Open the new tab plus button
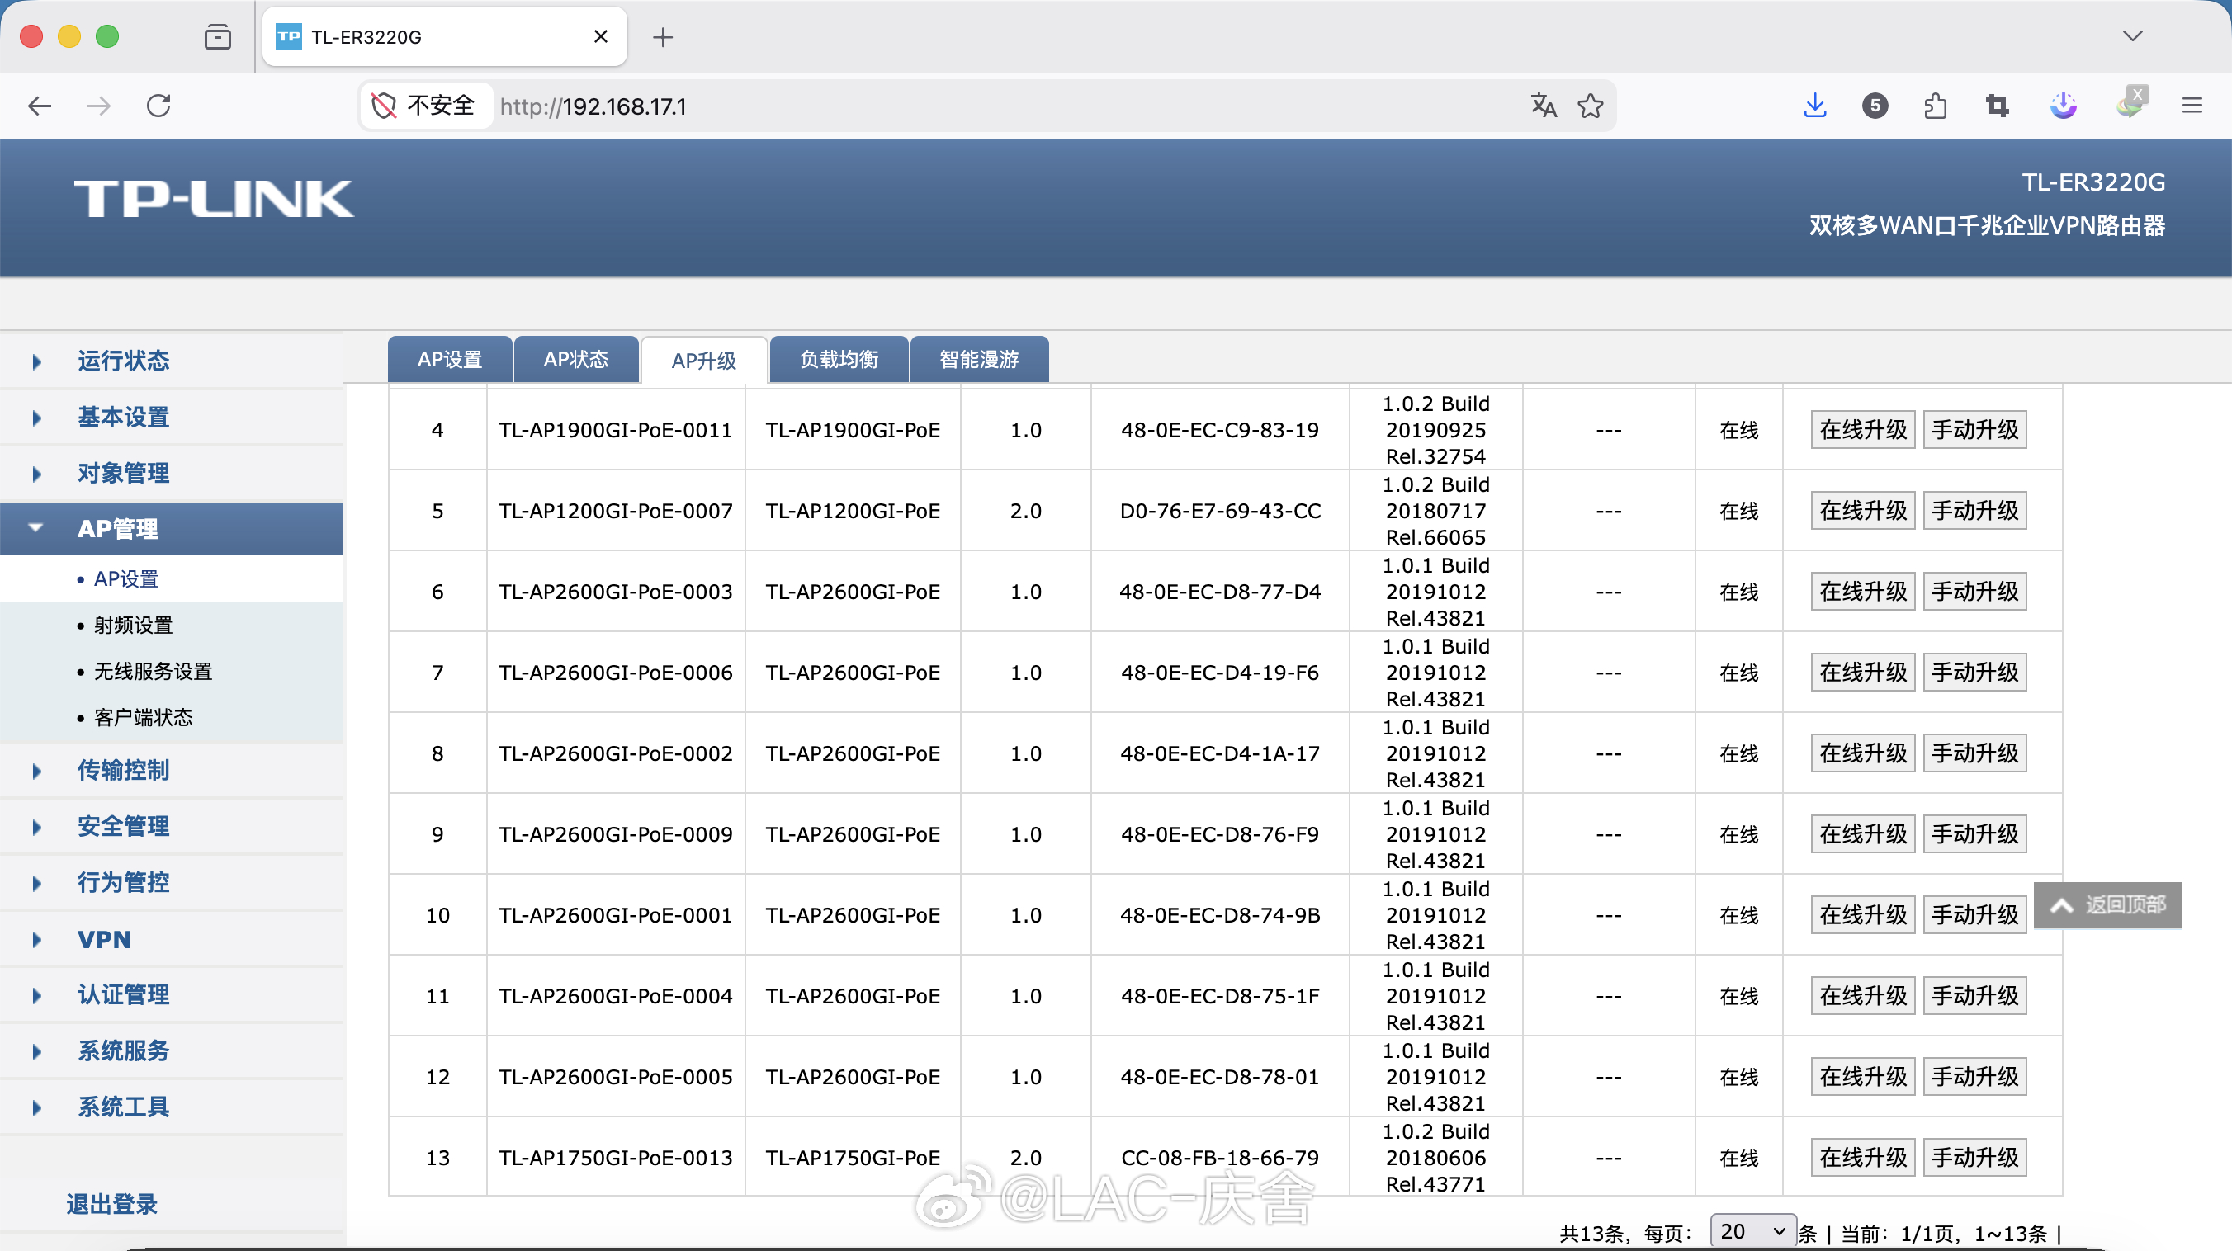The image size is (2232, 1251). pos(663,37)
